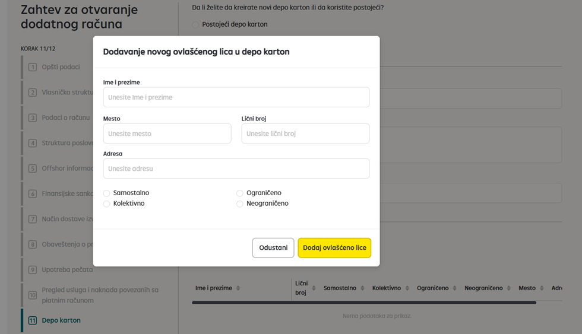Click the Ime i prezime input field
This screenshot has width=582, height=334.
tap(236, 97)
